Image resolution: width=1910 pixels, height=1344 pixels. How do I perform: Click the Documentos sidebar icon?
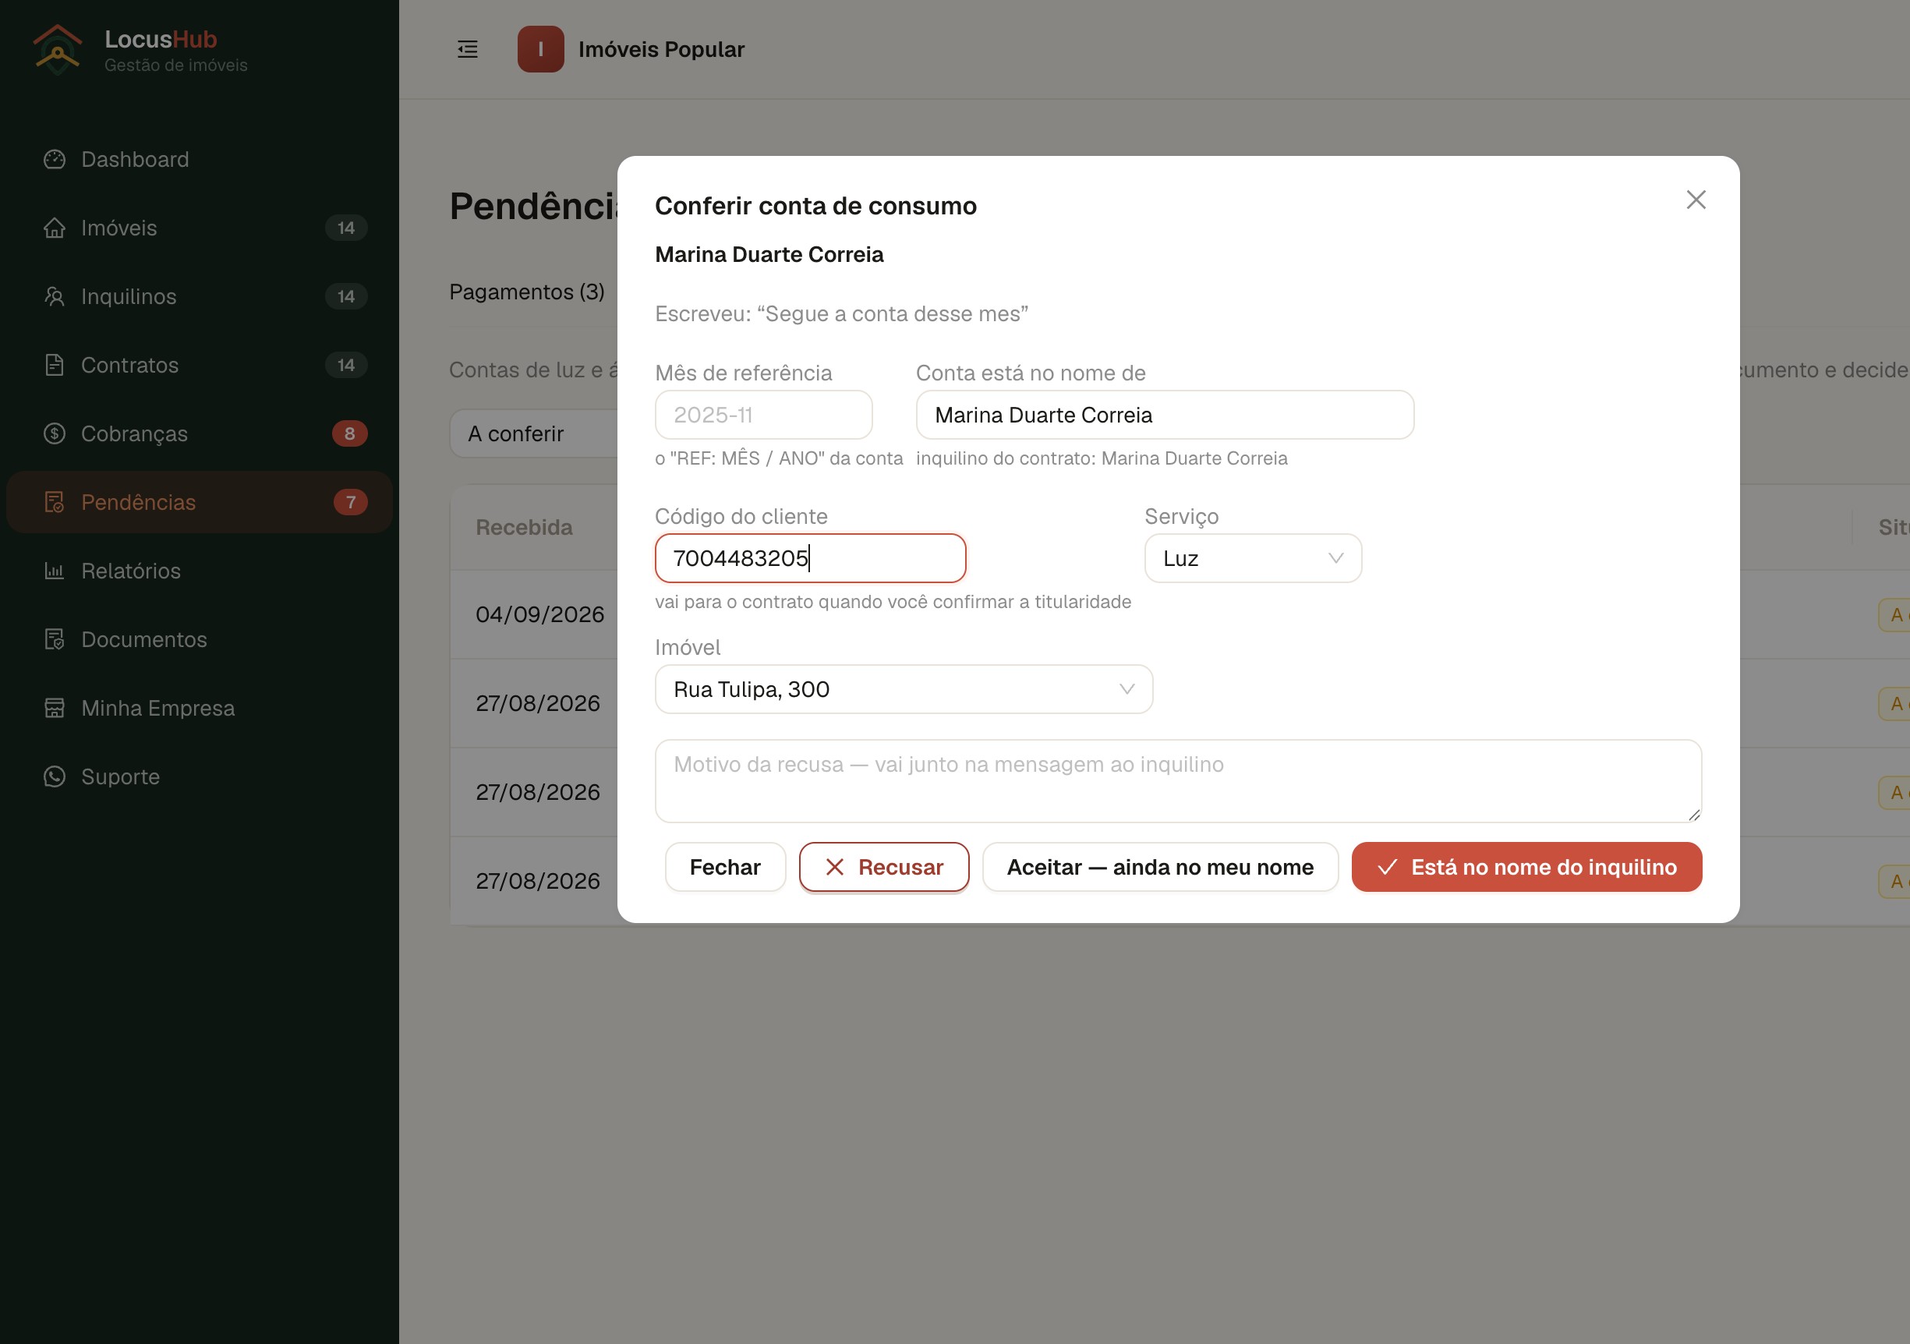point(54,639)
